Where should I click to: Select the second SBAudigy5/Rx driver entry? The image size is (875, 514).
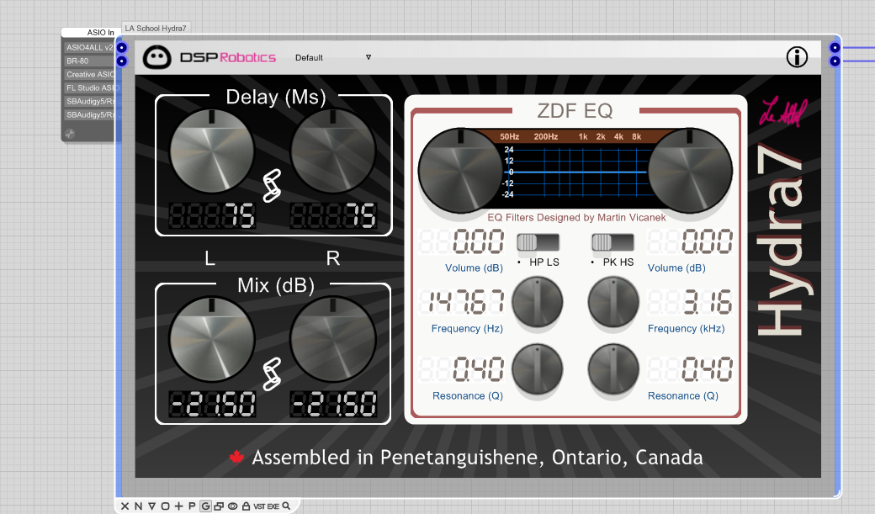90,114
